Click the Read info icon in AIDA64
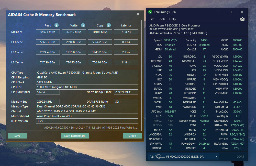Screen dimensions: 256x166 tap(57, 25)
